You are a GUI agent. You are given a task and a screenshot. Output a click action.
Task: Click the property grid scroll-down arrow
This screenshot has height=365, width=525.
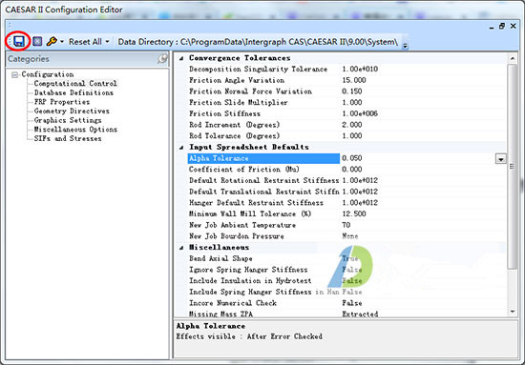pyautogui.click(x=513, y=312)
